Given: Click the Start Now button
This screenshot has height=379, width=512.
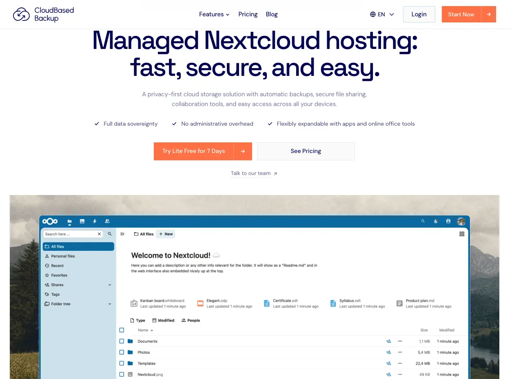Looking at the screenshot, I should [469, 14].
